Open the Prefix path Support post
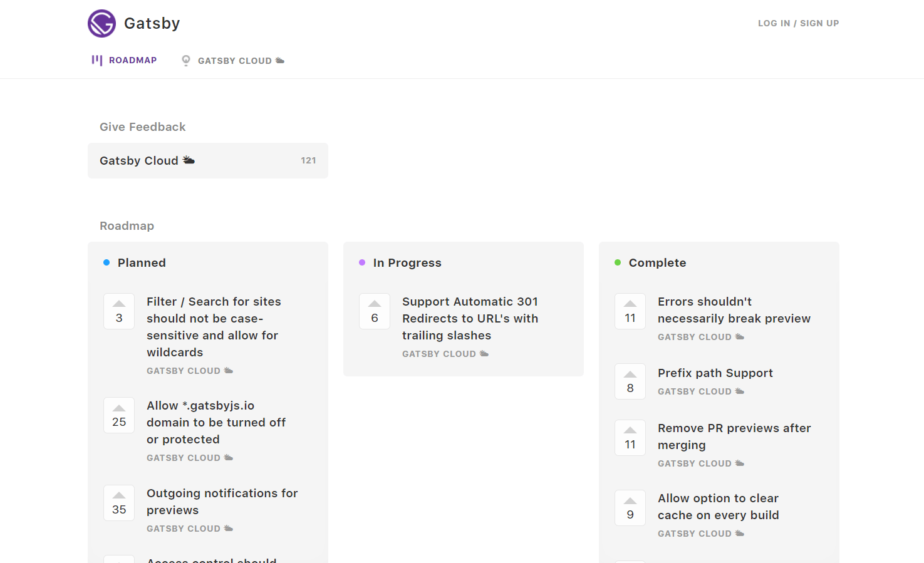This screenshot has height=563, width=924. point(715,373)
